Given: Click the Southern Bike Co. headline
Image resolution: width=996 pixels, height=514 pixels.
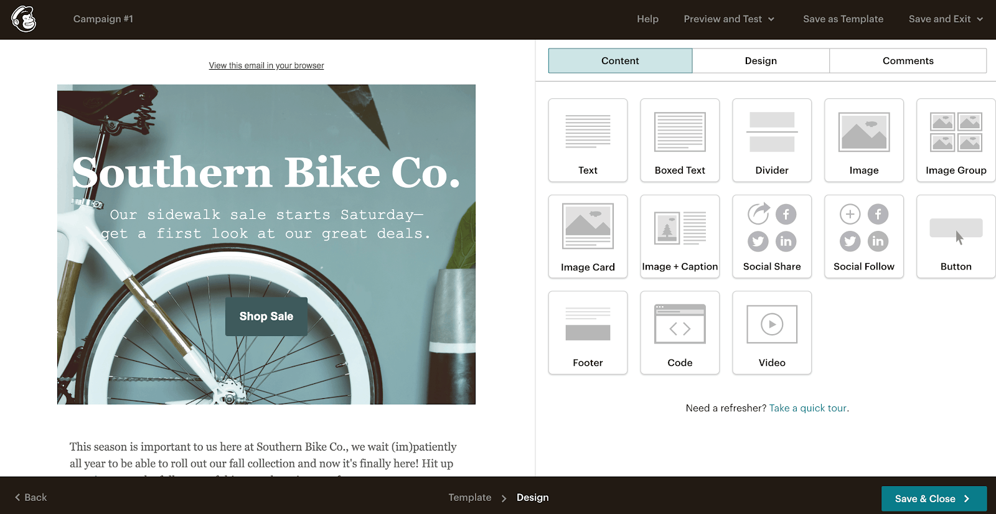Looking at the screenshot, I should (x=266, y=172).
